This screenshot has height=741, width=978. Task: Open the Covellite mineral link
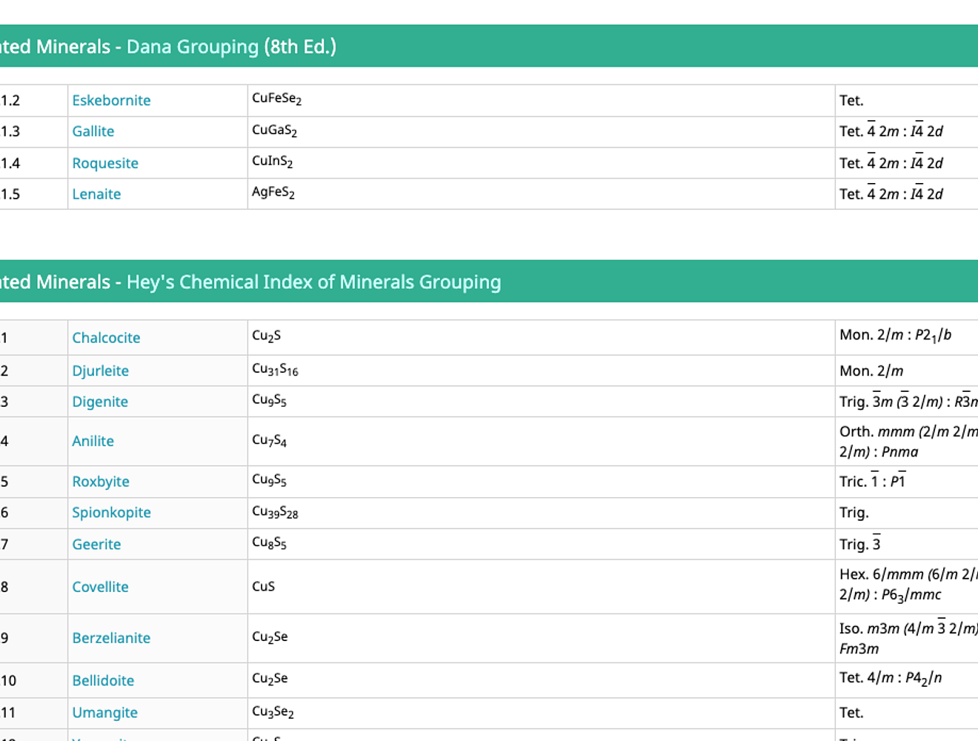point(100,587)
